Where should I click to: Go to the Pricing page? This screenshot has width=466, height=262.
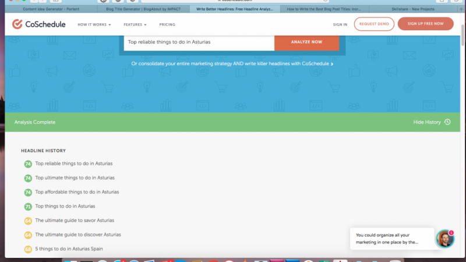tap(167, 24)
